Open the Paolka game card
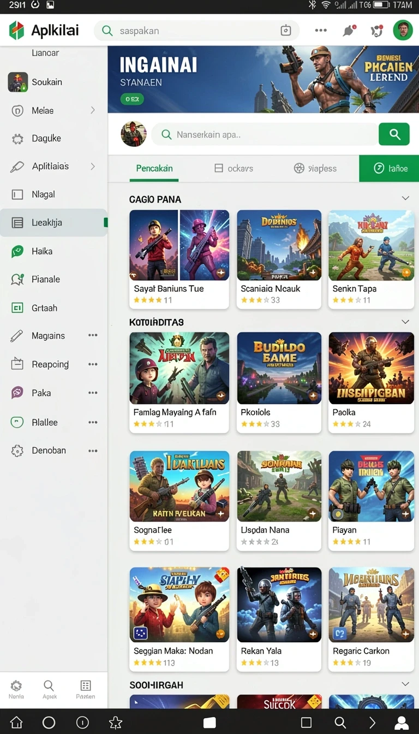419x734 pixels. click(371, 382)
